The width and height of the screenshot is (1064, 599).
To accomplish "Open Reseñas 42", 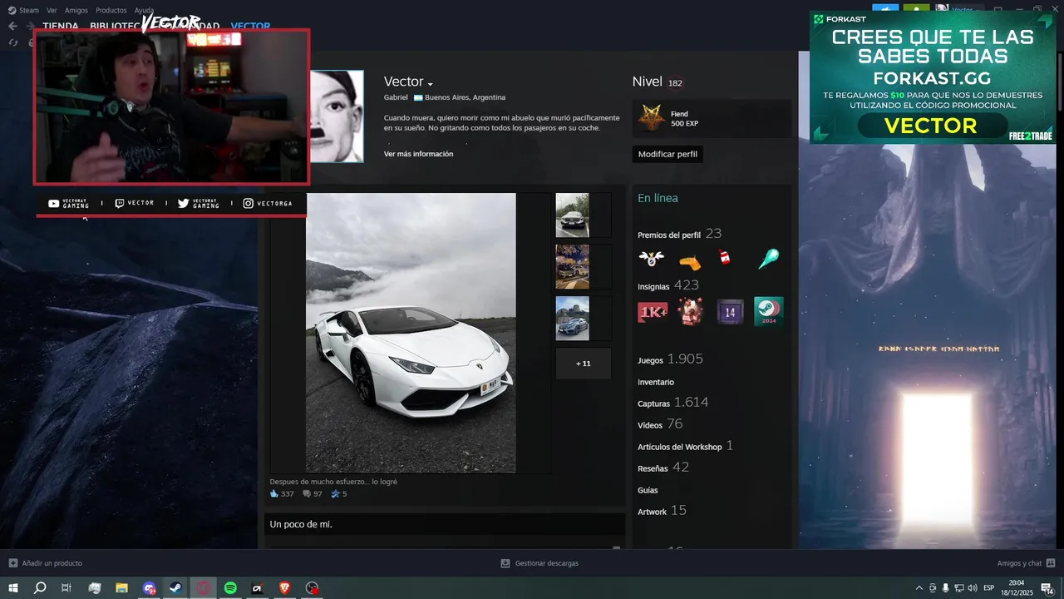I will (663, 468).
